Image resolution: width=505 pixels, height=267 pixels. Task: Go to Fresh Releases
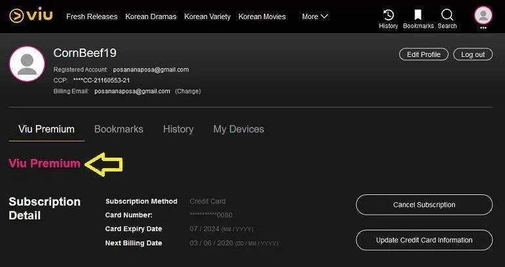(92, 16)
